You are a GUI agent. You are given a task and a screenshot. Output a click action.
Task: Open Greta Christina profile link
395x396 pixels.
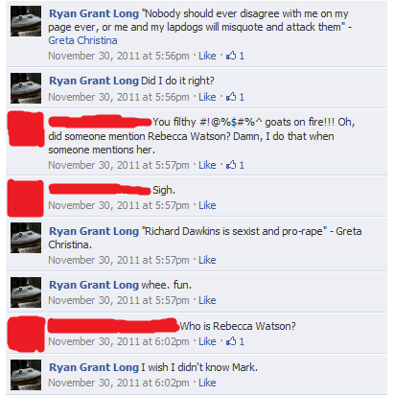click(x=82, y=40)
